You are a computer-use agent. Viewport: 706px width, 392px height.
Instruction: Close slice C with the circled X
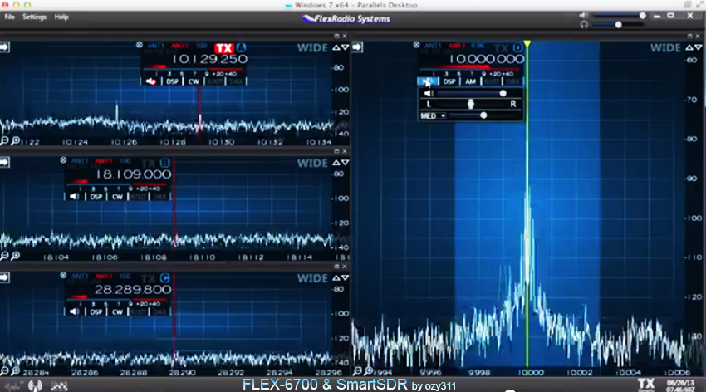[63, 276]
